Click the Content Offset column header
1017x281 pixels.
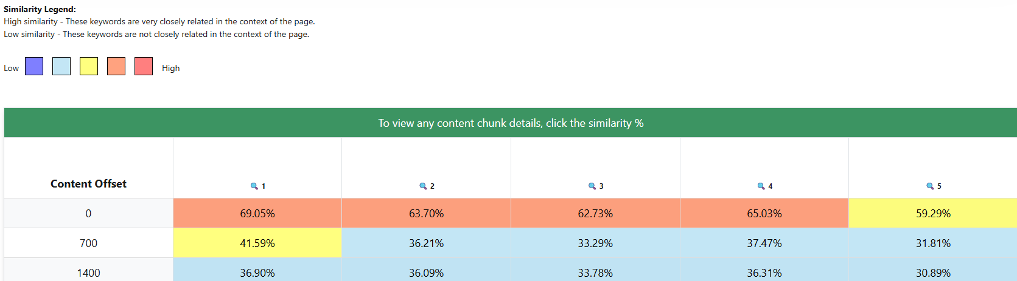tap(89, 184)
